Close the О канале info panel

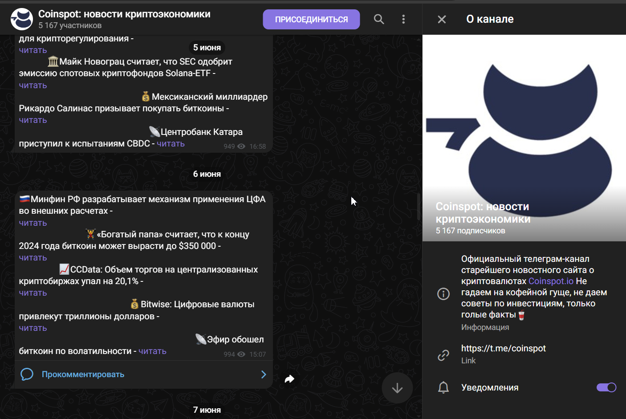click(442, 19)
